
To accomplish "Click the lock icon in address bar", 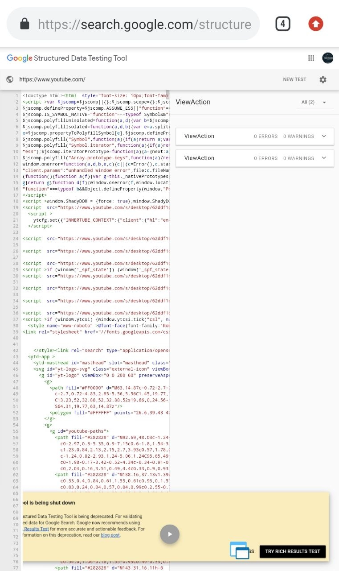I will (x=25, y=24).
